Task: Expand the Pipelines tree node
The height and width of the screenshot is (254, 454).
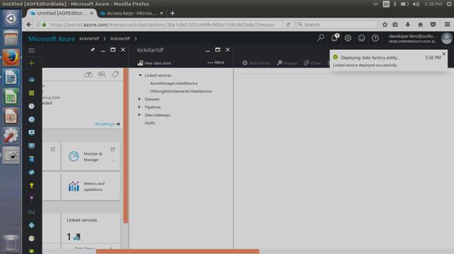Action: pos(140,107)
